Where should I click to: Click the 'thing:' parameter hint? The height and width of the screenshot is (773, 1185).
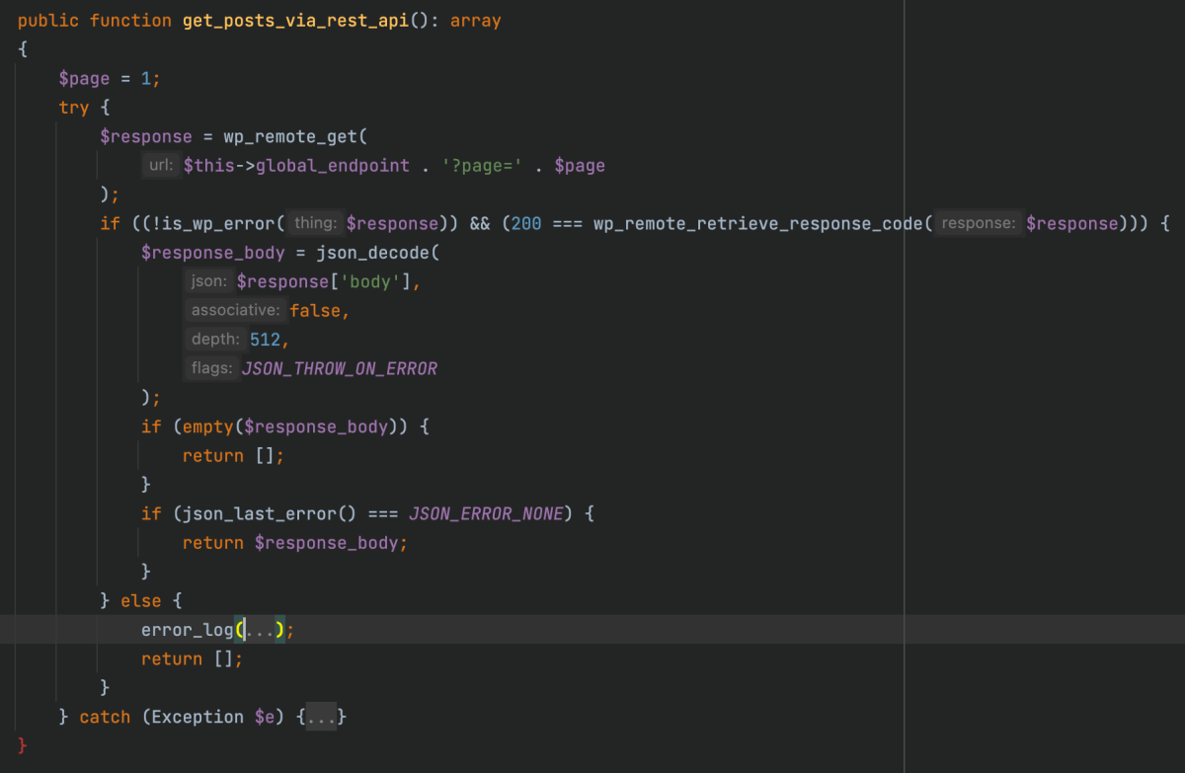316,224
